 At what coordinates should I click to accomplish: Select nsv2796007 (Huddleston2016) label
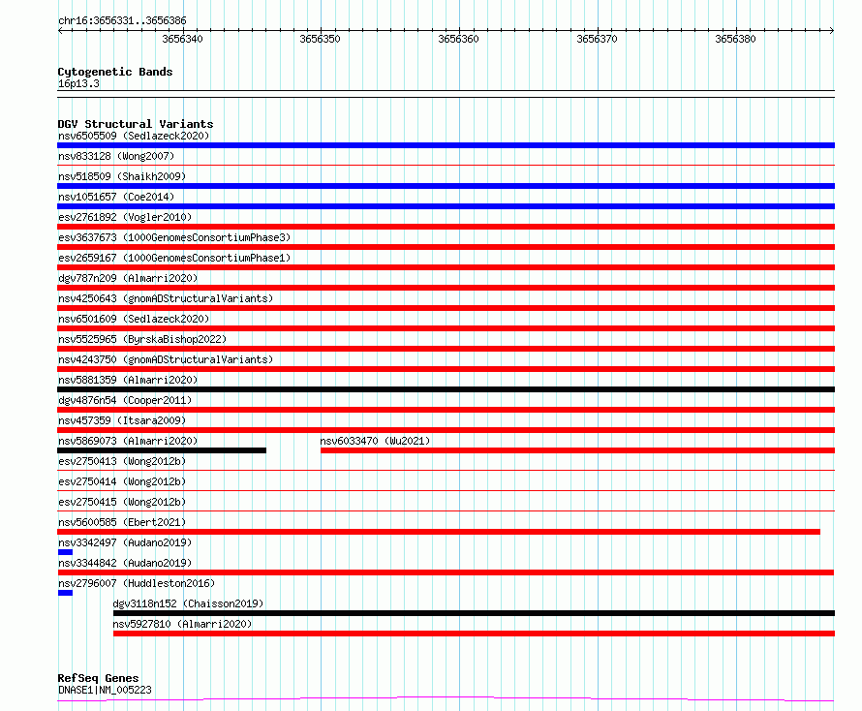137,583
